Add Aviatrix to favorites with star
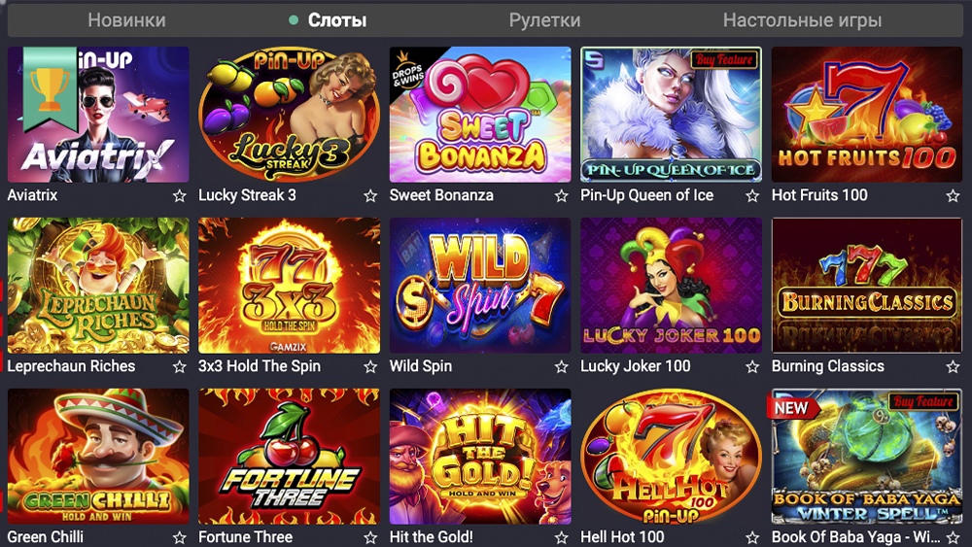The image size is (972, 547). pyautogui.click(x=179, y=196)
